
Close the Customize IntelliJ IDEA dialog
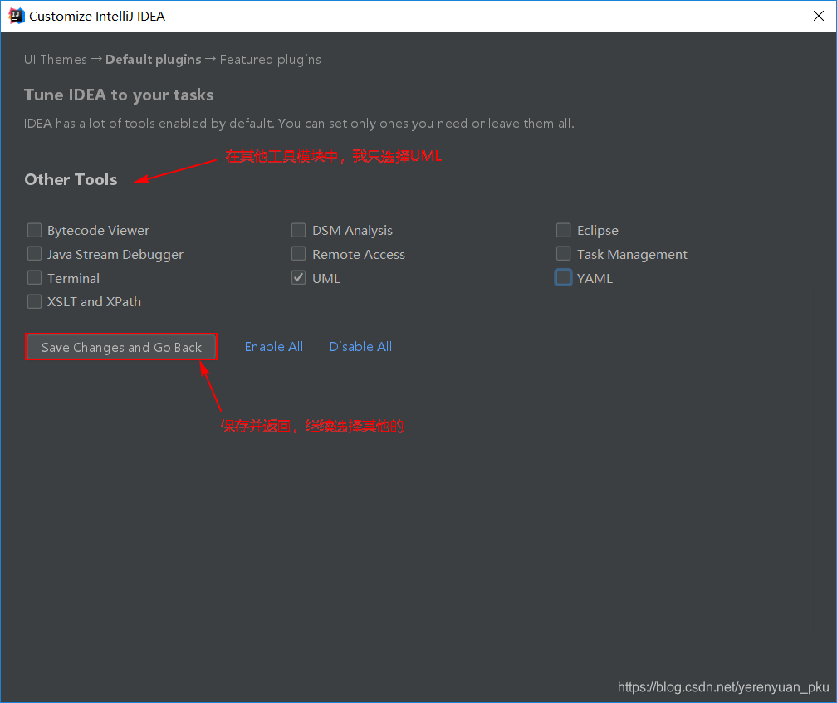pos(819,16)
